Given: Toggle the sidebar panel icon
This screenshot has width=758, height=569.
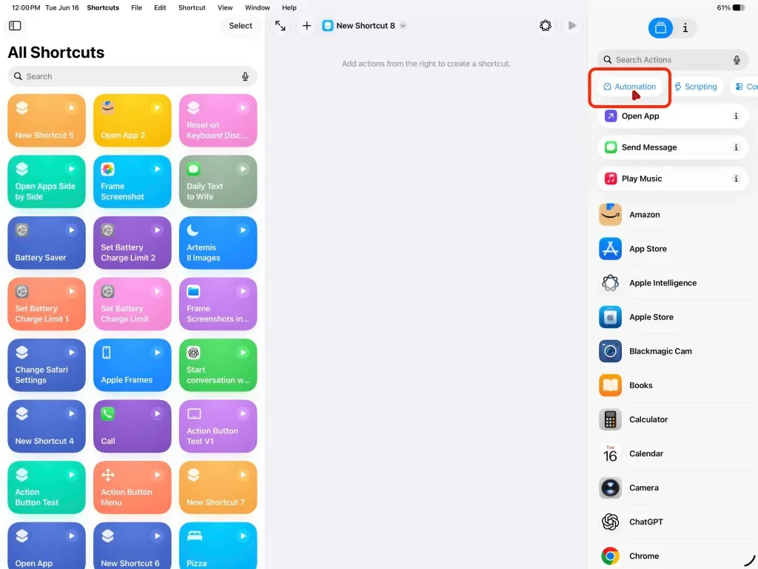Looking at the screenshot, I should 15,26.
